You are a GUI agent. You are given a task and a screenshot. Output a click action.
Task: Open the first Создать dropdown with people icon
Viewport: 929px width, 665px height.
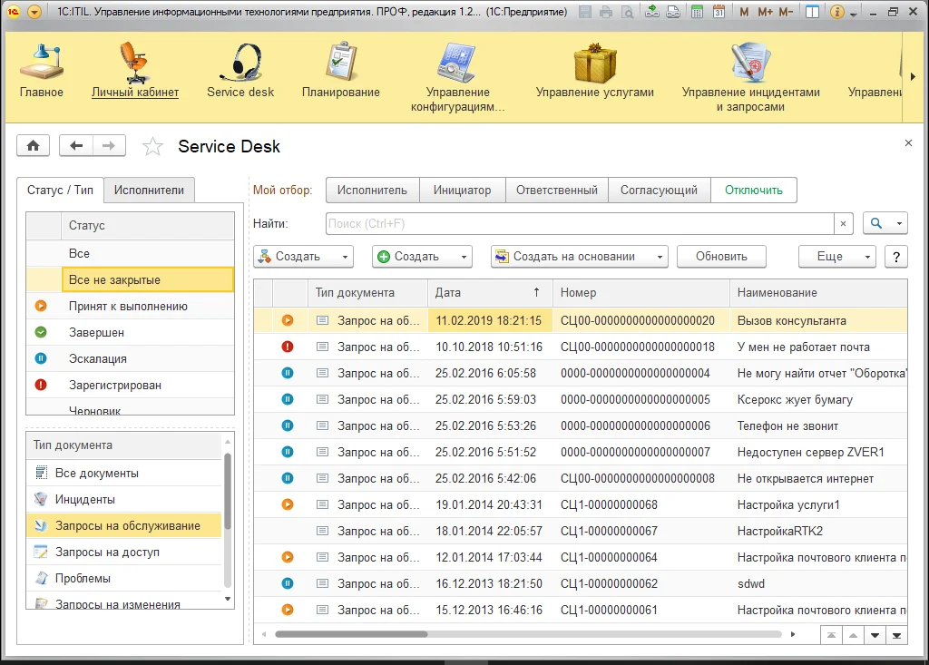click(x=304, y=257)
